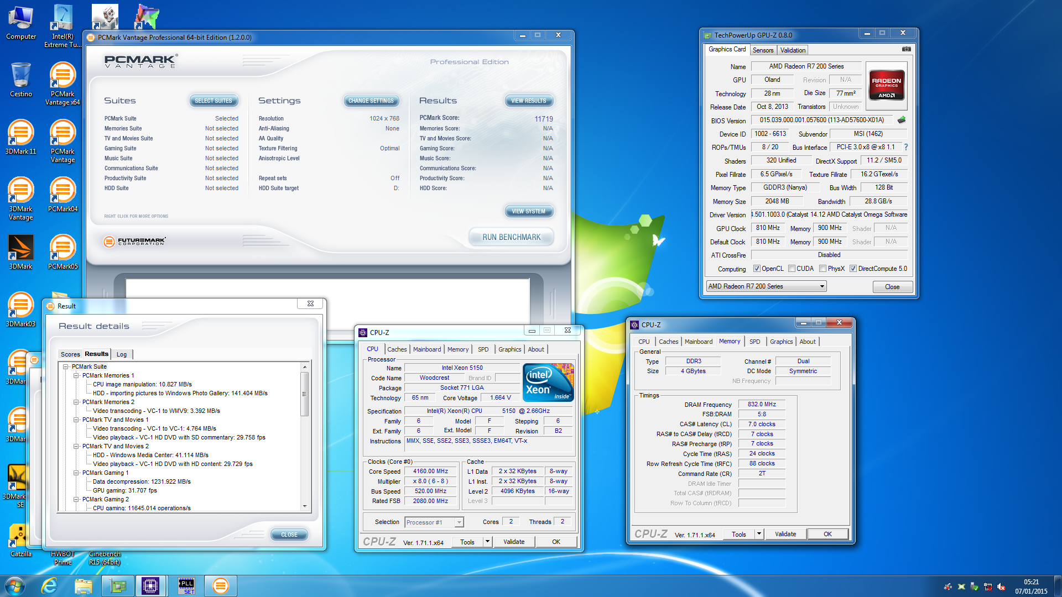This screenshot has height=597, width=1062.
Task: Switch to GPU-Z taskbar icon
Action: tap(118, 586)
